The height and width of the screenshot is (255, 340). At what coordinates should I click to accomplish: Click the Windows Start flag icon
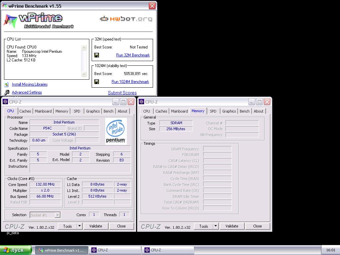(x=6, y=250)
